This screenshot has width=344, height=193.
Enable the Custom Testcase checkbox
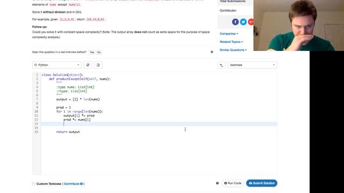33,184
